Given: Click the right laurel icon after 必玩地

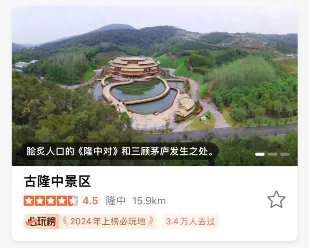Looking at the screenshot, I should click(x=151, y=221).
